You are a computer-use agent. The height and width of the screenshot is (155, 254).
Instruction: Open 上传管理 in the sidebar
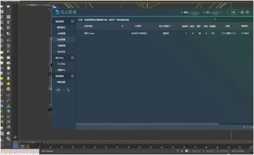(x=61, y=33)
